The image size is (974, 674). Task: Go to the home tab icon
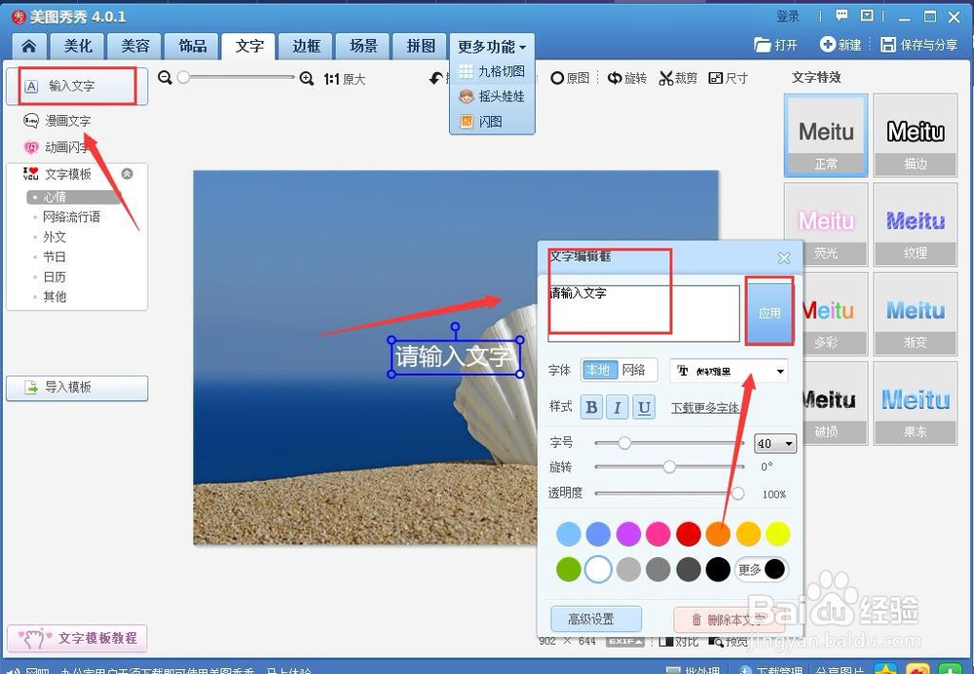tap(28, 46)
